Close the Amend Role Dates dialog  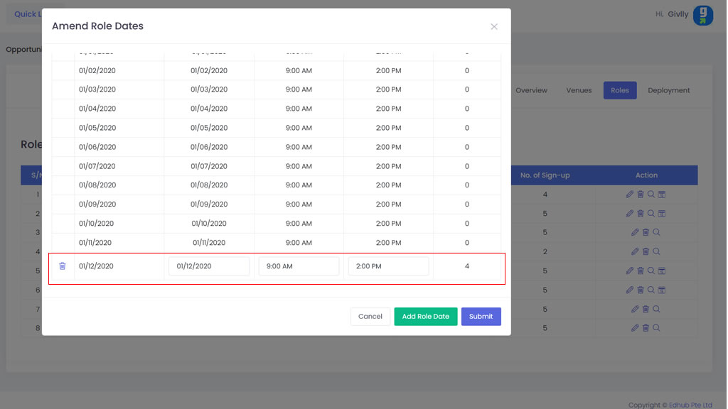(493, 27)
